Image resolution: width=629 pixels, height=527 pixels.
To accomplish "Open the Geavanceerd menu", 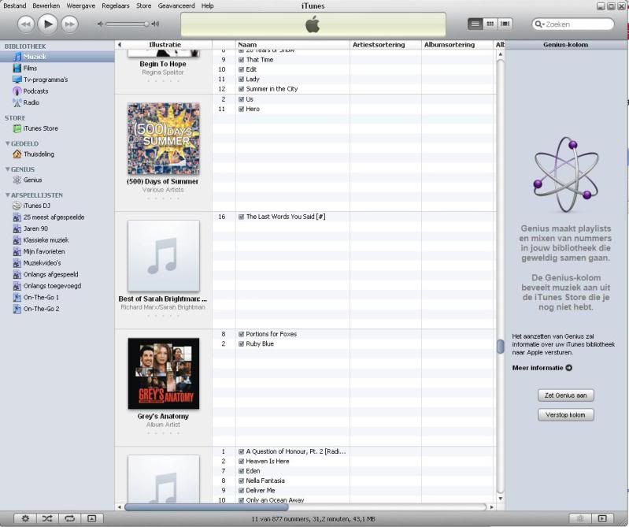I will 176,6.
